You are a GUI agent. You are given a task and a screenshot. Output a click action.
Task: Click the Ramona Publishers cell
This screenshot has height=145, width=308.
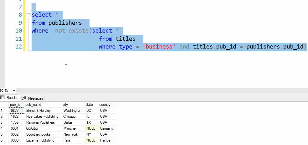pyautogui.click(x=43, y=122)
